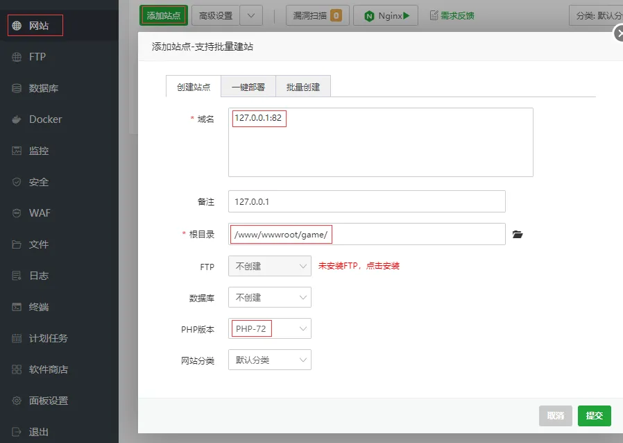Open the PHP版本 dropdown showing PHP-72

point(269,328)
